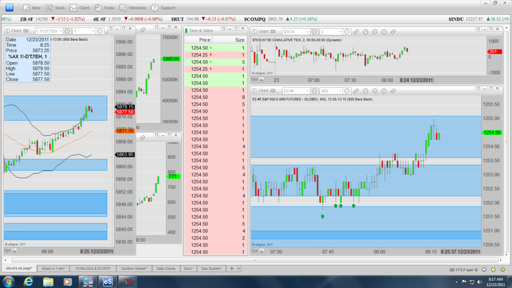This screenshot has width=512, height=288.
Task: Click replay play icon on ES #F chart
Action: point(375,91)
